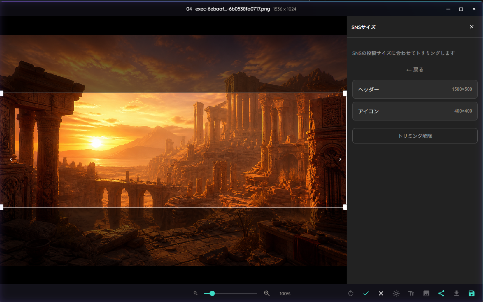Save the image with the floppy disk icon
This screenshot has width=483, height=302.
point(471,293)
